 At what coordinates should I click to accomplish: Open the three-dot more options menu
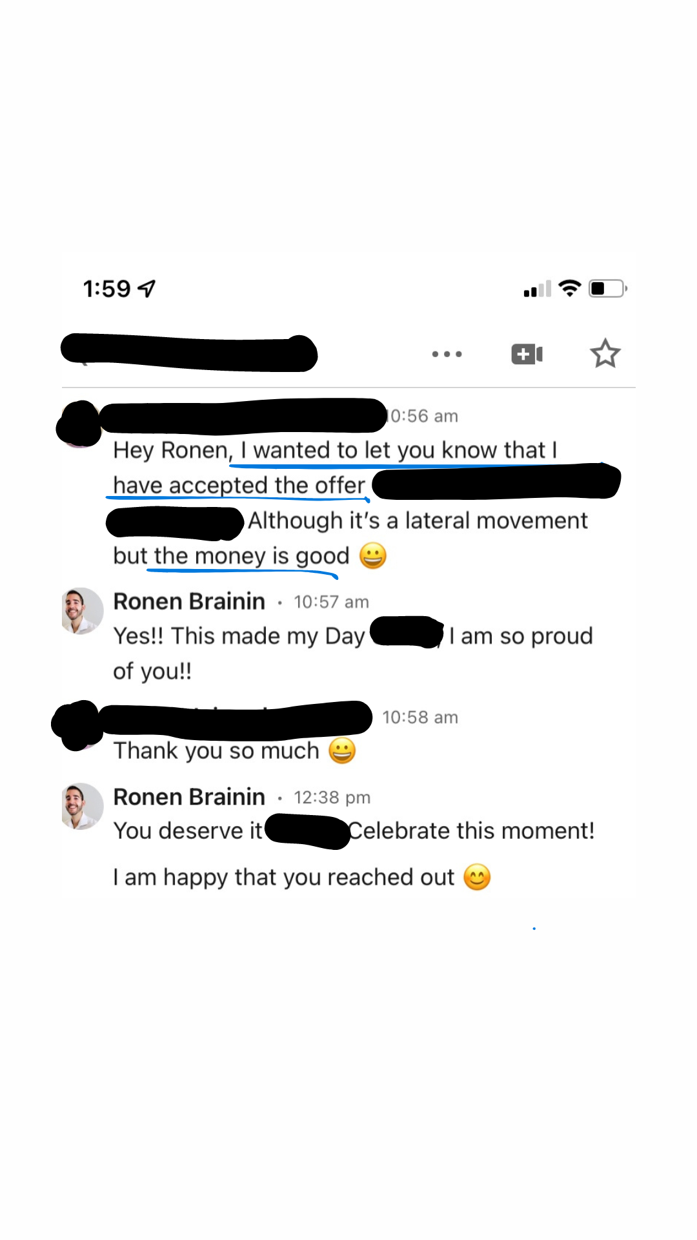(447, 354)
